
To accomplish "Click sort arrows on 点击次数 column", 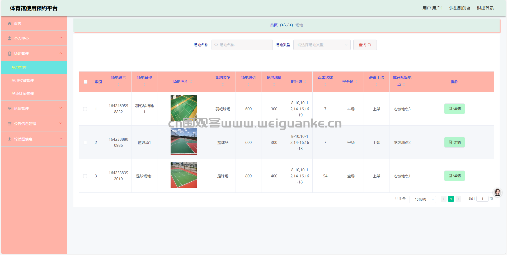I will (325, 84).
